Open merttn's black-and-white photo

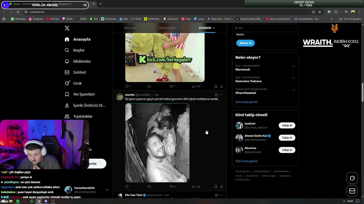[x=157, y=143]
